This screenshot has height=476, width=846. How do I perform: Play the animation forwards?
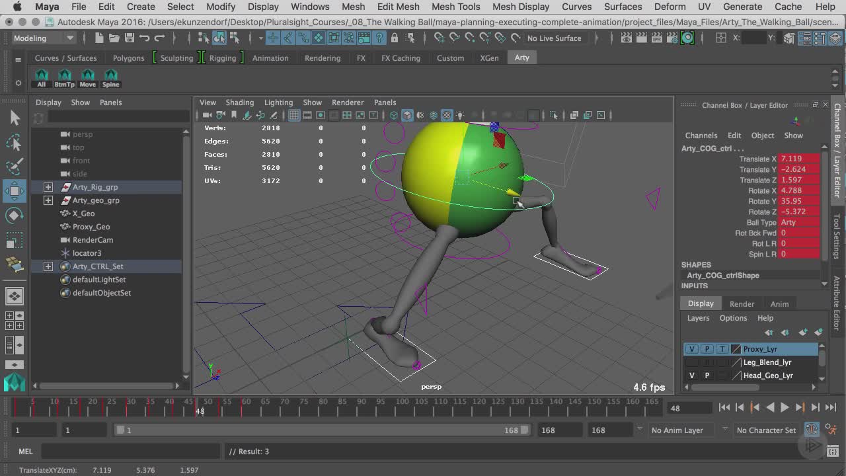[x=785, y=408]
